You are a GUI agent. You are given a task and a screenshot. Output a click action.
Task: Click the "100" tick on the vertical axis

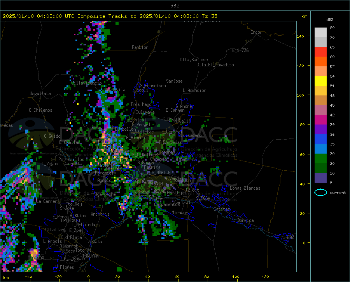tap(300, 95)
